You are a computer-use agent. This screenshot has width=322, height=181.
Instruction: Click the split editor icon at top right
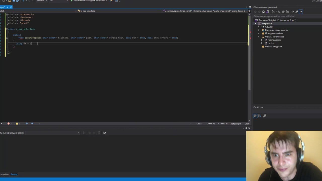click(x=250, y=11)
